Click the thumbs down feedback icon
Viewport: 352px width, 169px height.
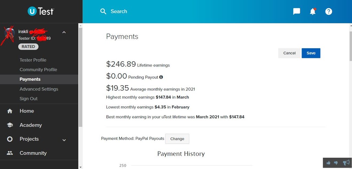[x=336, y=163]
